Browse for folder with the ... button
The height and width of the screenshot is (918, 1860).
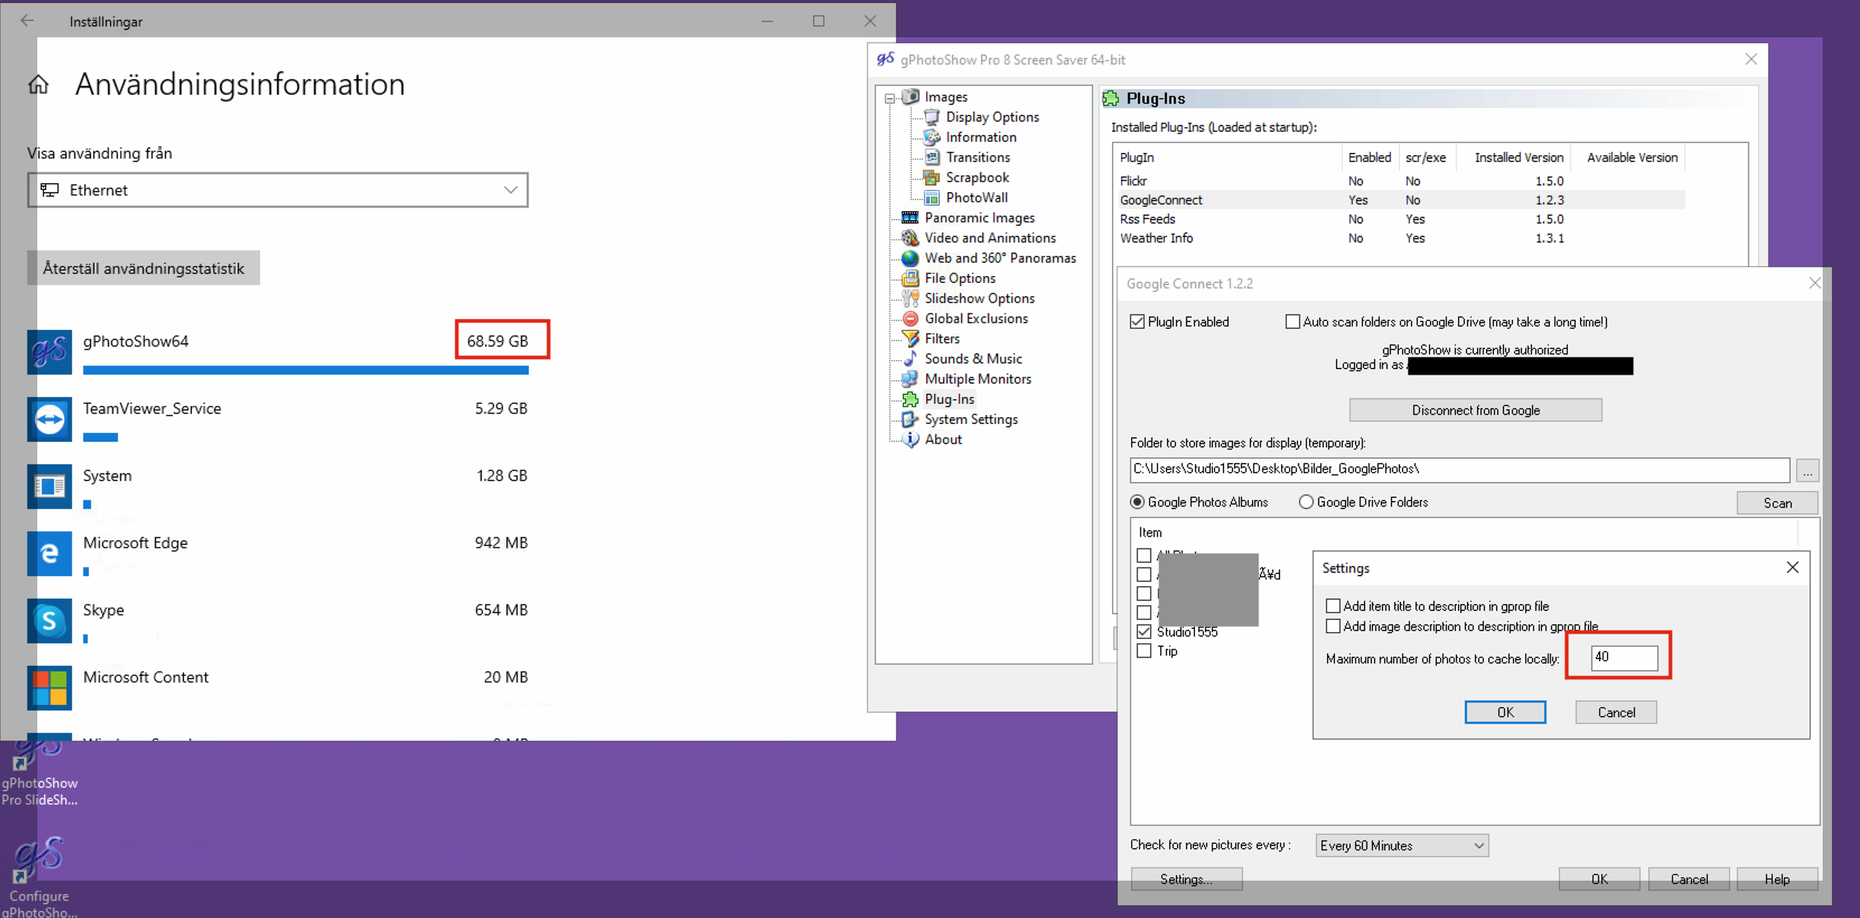[x=1807, y=470]
